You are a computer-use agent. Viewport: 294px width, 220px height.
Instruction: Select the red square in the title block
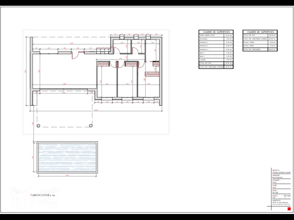[x=289, y=209]
